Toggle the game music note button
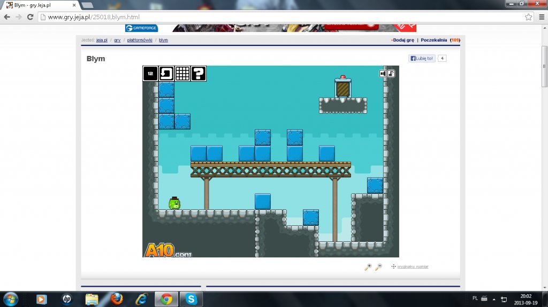 click(391, 74)
